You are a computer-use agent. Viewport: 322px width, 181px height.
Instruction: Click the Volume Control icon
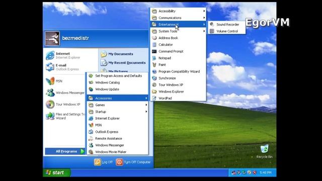212,31
